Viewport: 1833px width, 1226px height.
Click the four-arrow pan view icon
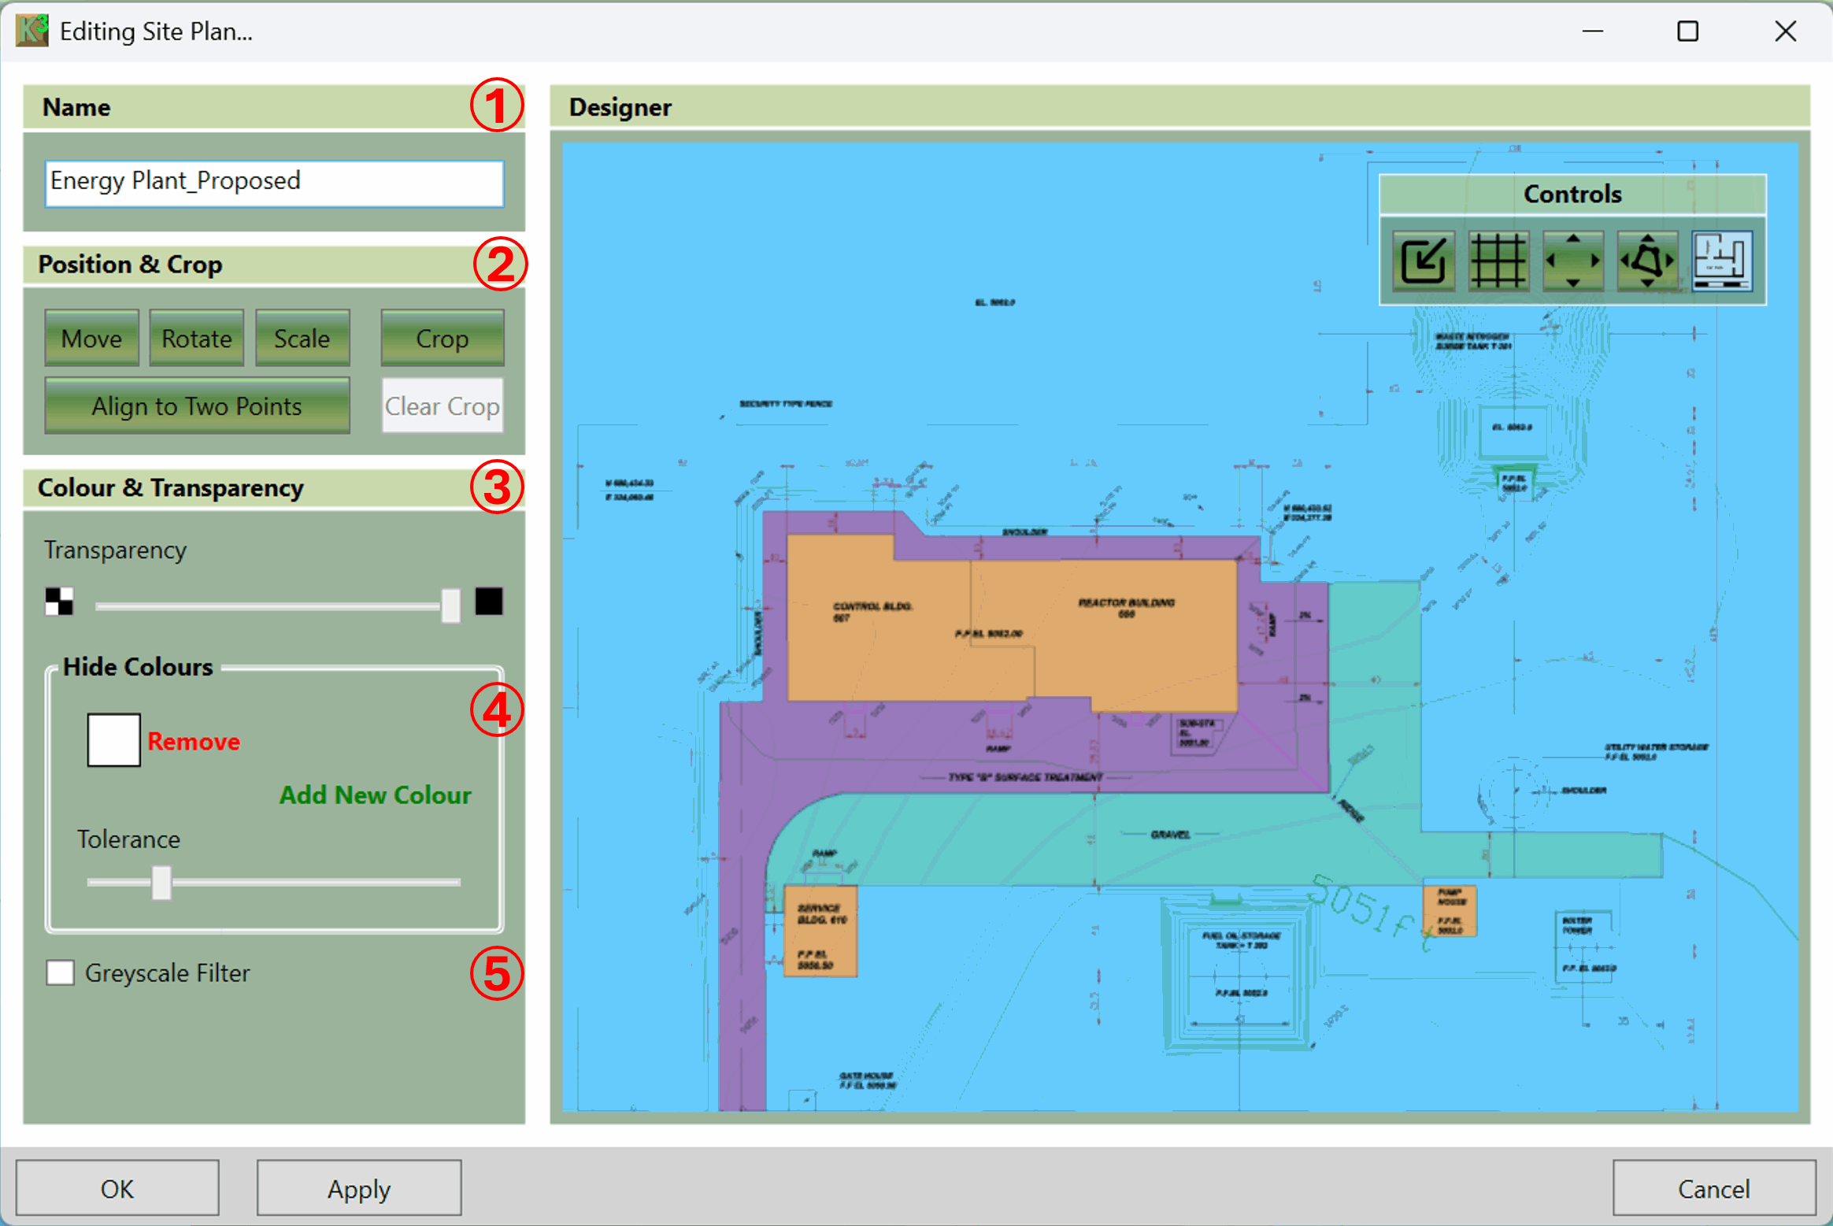pos(1573,261)
